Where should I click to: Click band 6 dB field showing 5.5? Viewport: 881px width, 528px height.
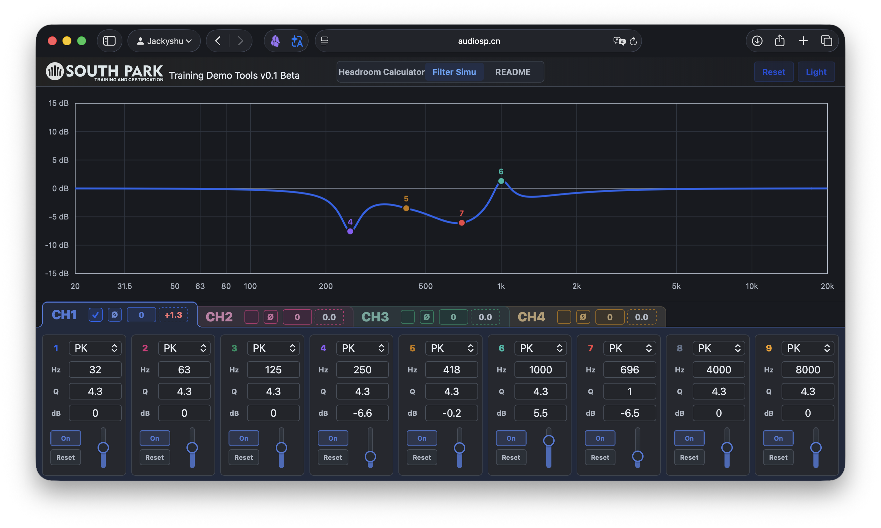[540, 413]
